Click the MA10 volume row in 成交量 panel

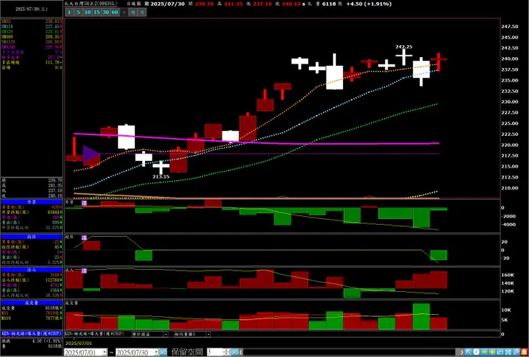[x=31, y=318]
